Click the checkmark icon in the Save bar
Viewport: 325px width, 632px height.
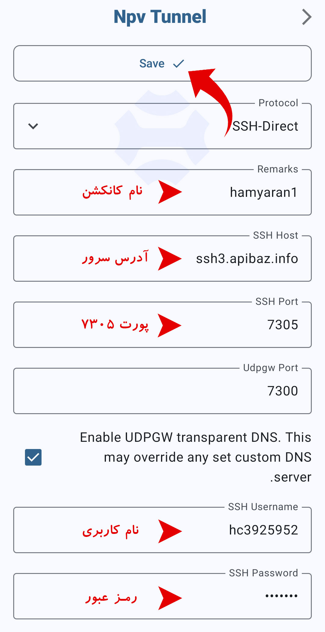coord(178,64)
